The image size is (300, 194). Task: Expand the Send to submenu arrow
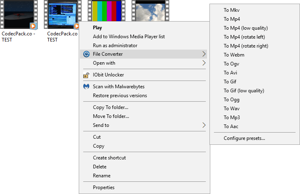coord(204,125)
